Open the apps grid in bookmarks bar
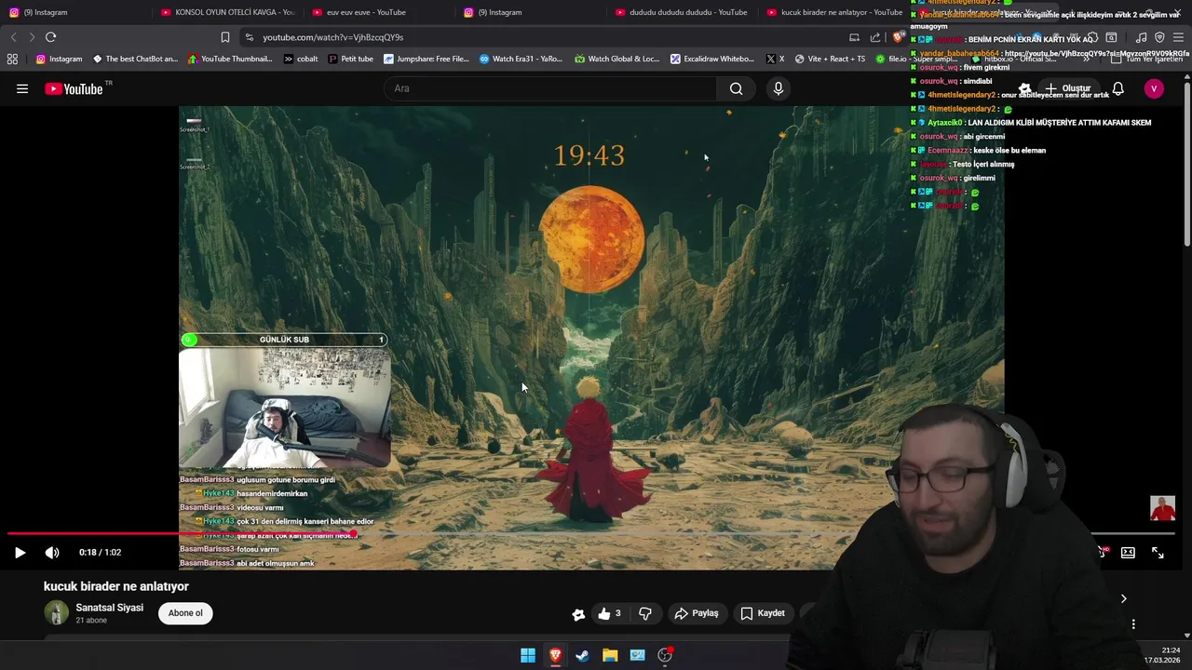 point(12,59)
